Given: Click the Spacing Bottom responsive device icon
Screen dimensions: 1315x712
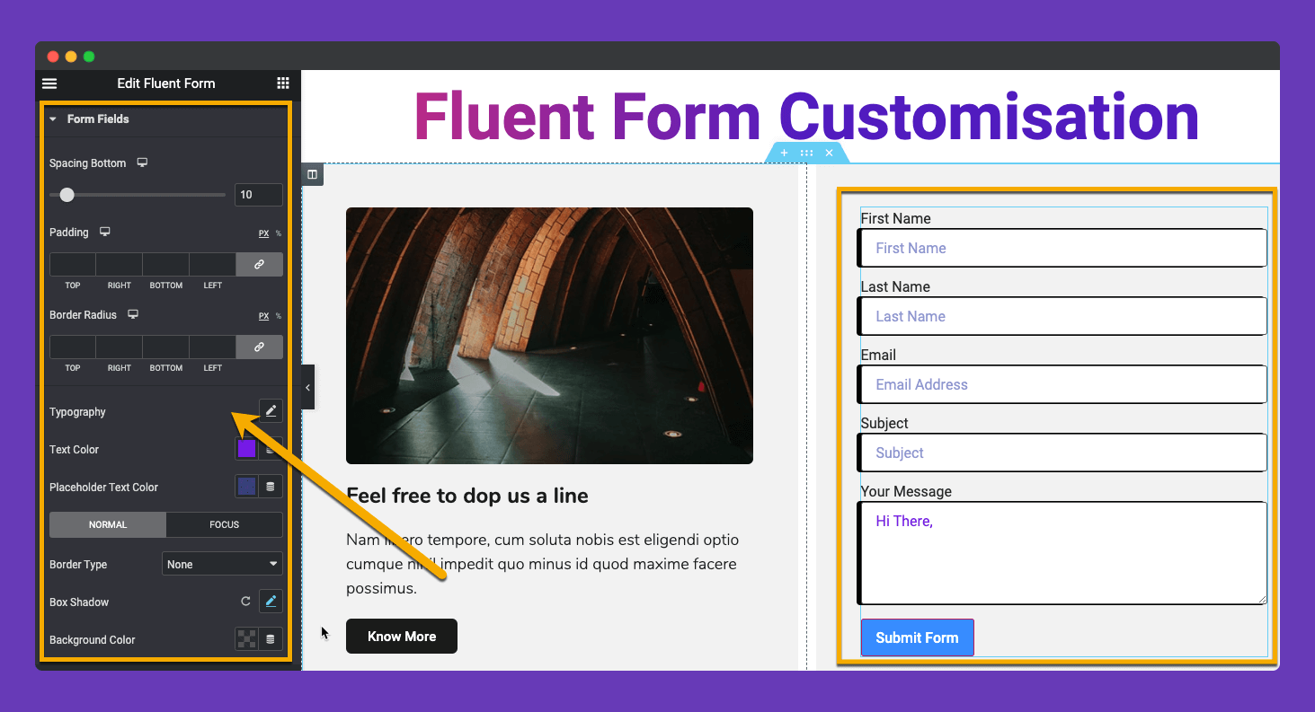Looking at the screenshot, I should pyautogui.click(x=142, y=163).
